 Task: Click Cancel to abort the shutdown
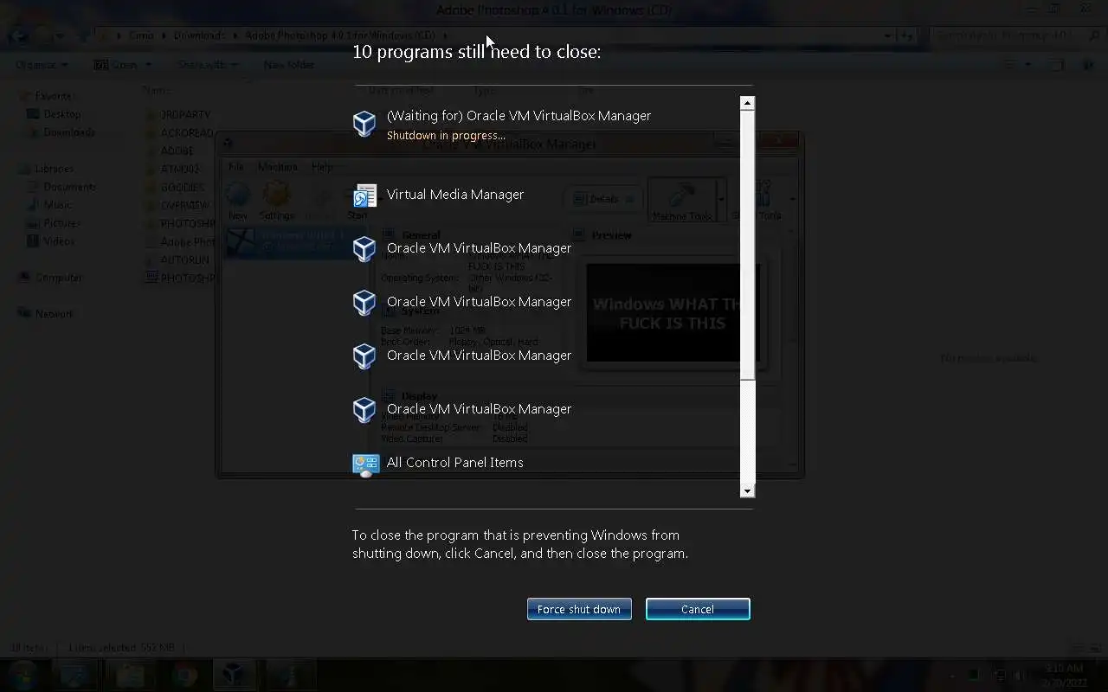[698, 609]
